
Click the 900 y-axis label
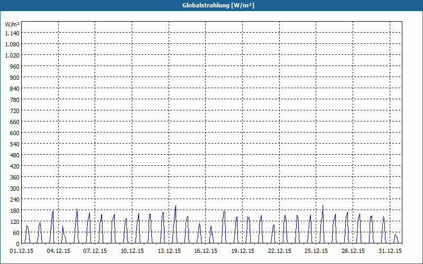(x=15, y=78)
